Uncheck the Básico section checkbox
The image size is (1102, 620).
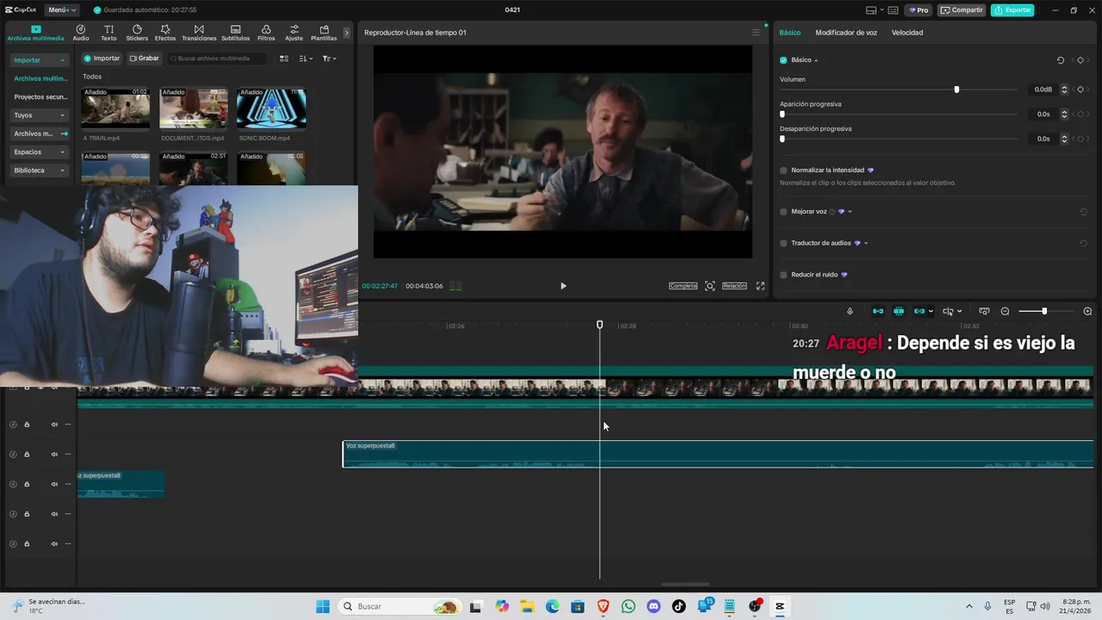(783, 60)
